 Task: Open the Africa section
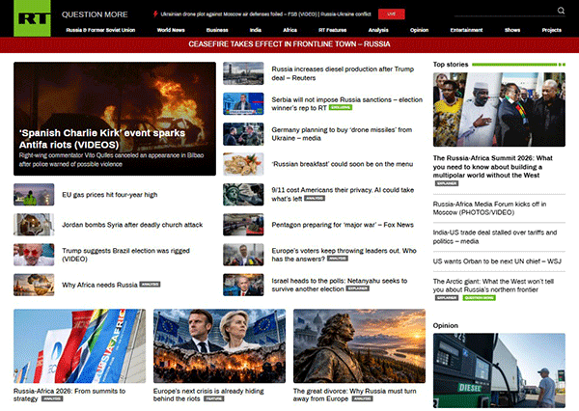(x=289, y=30)
